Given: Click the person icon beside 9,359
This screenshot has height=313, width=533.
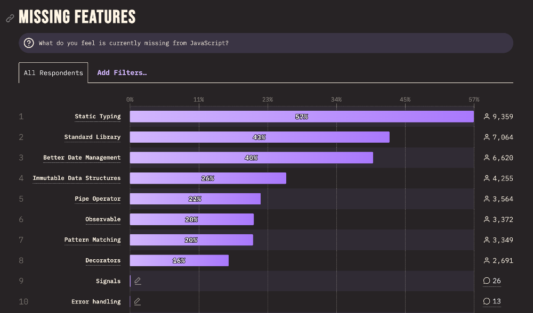Looking at the screenshot, I should [486, 117].
